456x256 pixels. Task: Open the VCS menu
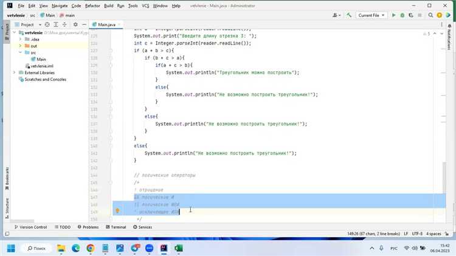pyautogui.click(x=145, y=6)
